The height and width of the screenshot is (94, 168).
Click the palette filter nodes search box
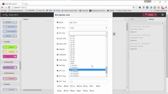click(x=11, y=19)
